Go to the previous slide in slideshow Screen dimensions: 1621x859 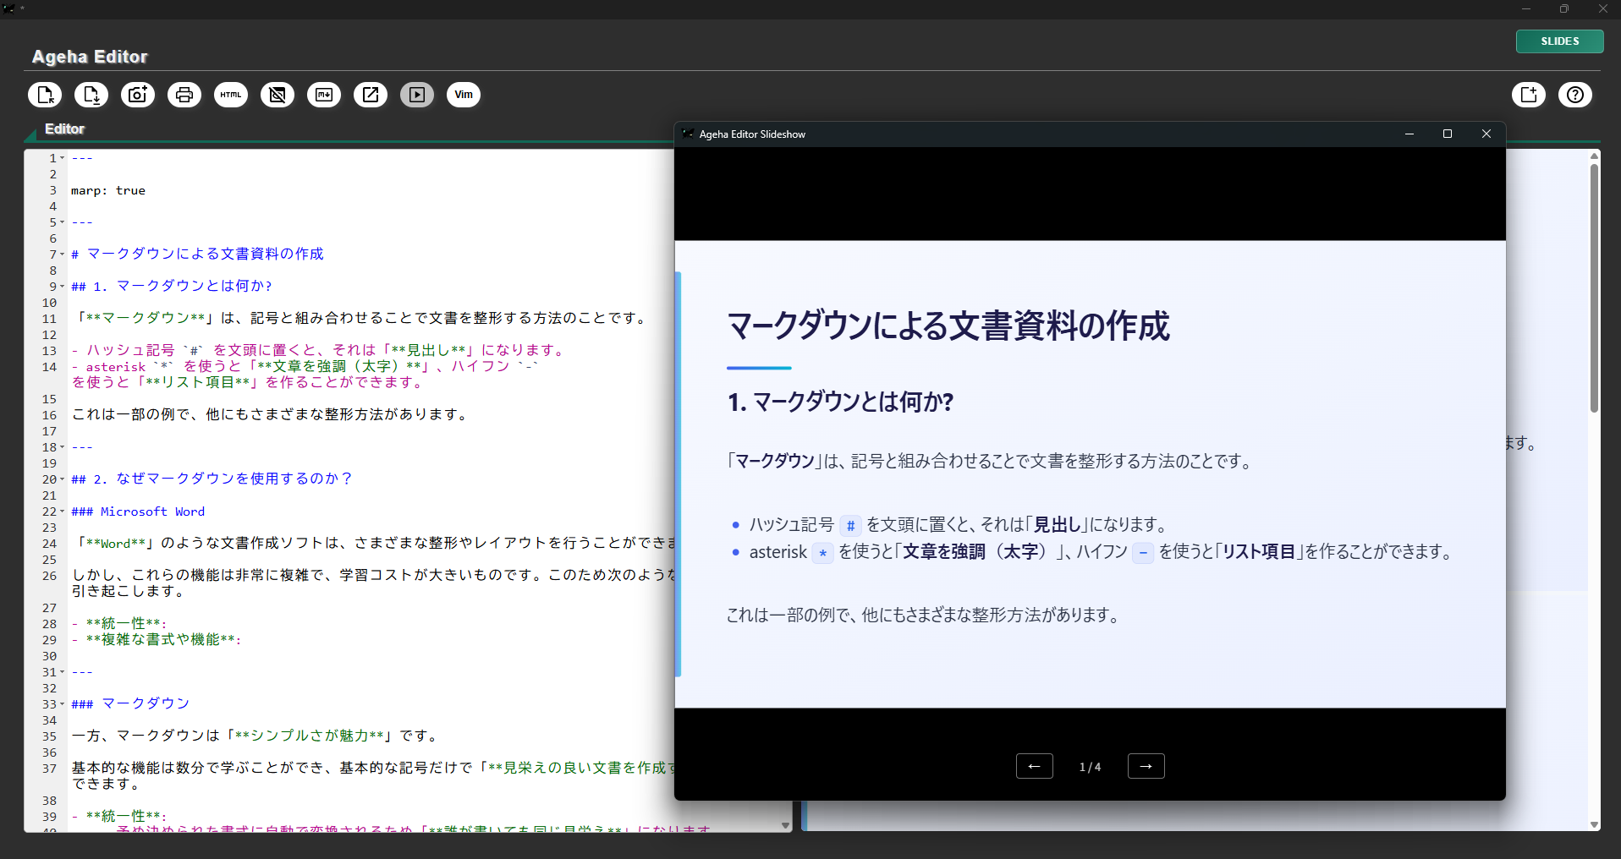pyautogui.click(x=1035, y=766)
